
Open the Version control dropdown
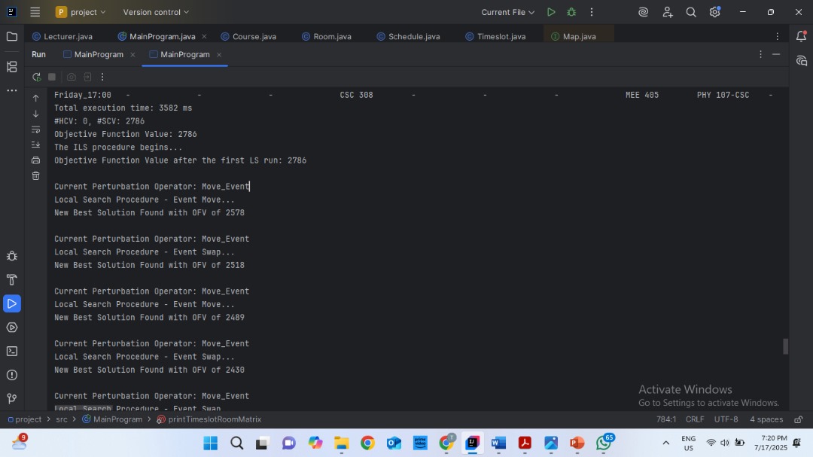point(156,12)
